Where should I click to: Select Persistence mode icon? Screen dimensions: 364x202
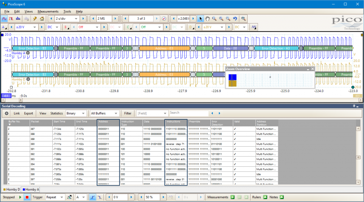(x=11, y=19)
